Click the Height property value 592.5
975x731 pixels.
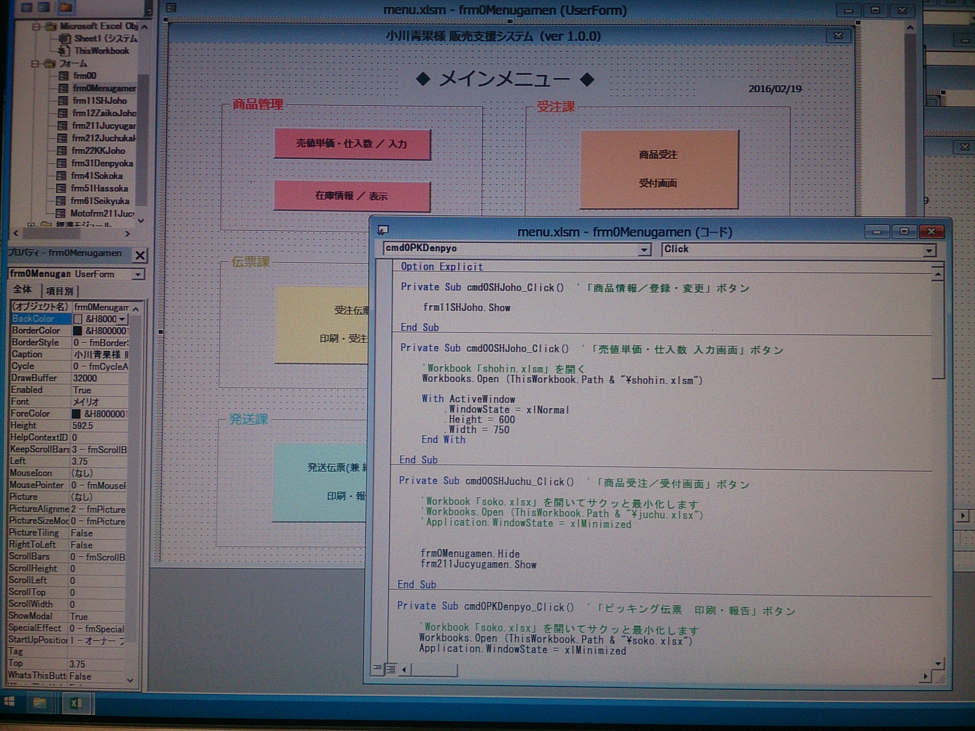click(100, 426)
